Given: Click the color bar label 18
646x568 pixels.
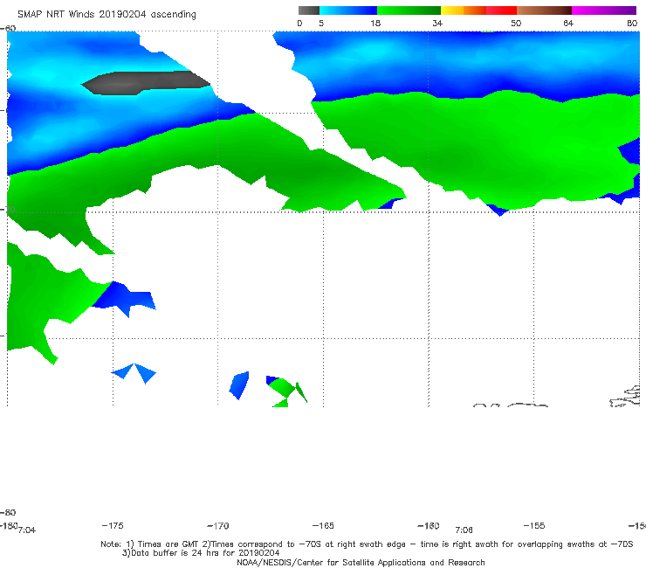Looking at the screenshot, I should click(375, 24).
